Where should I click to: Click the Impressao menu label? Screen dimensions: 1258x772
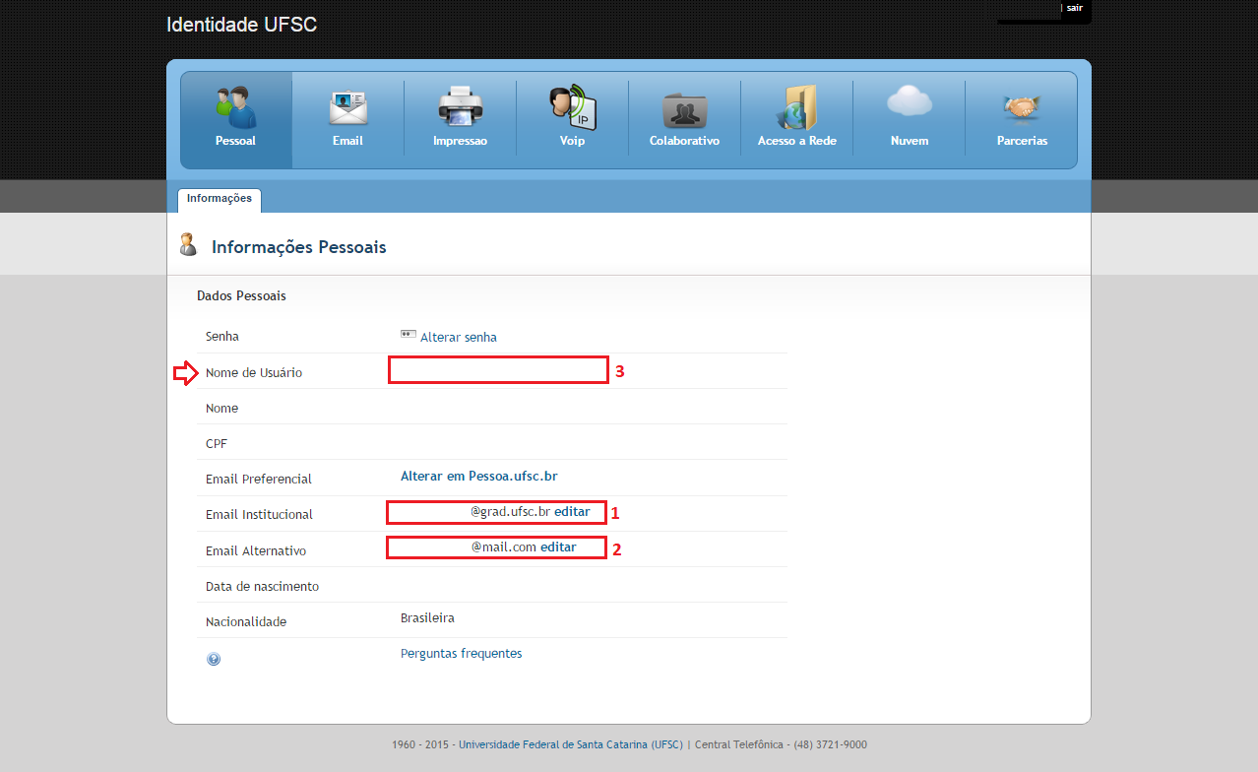pyautogui.click(x=460, y=141)
